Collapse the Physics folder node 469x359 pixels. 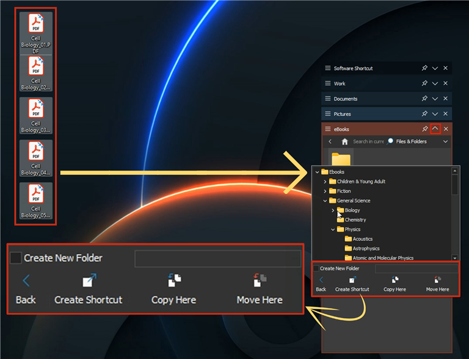click(x=333, y=230)
